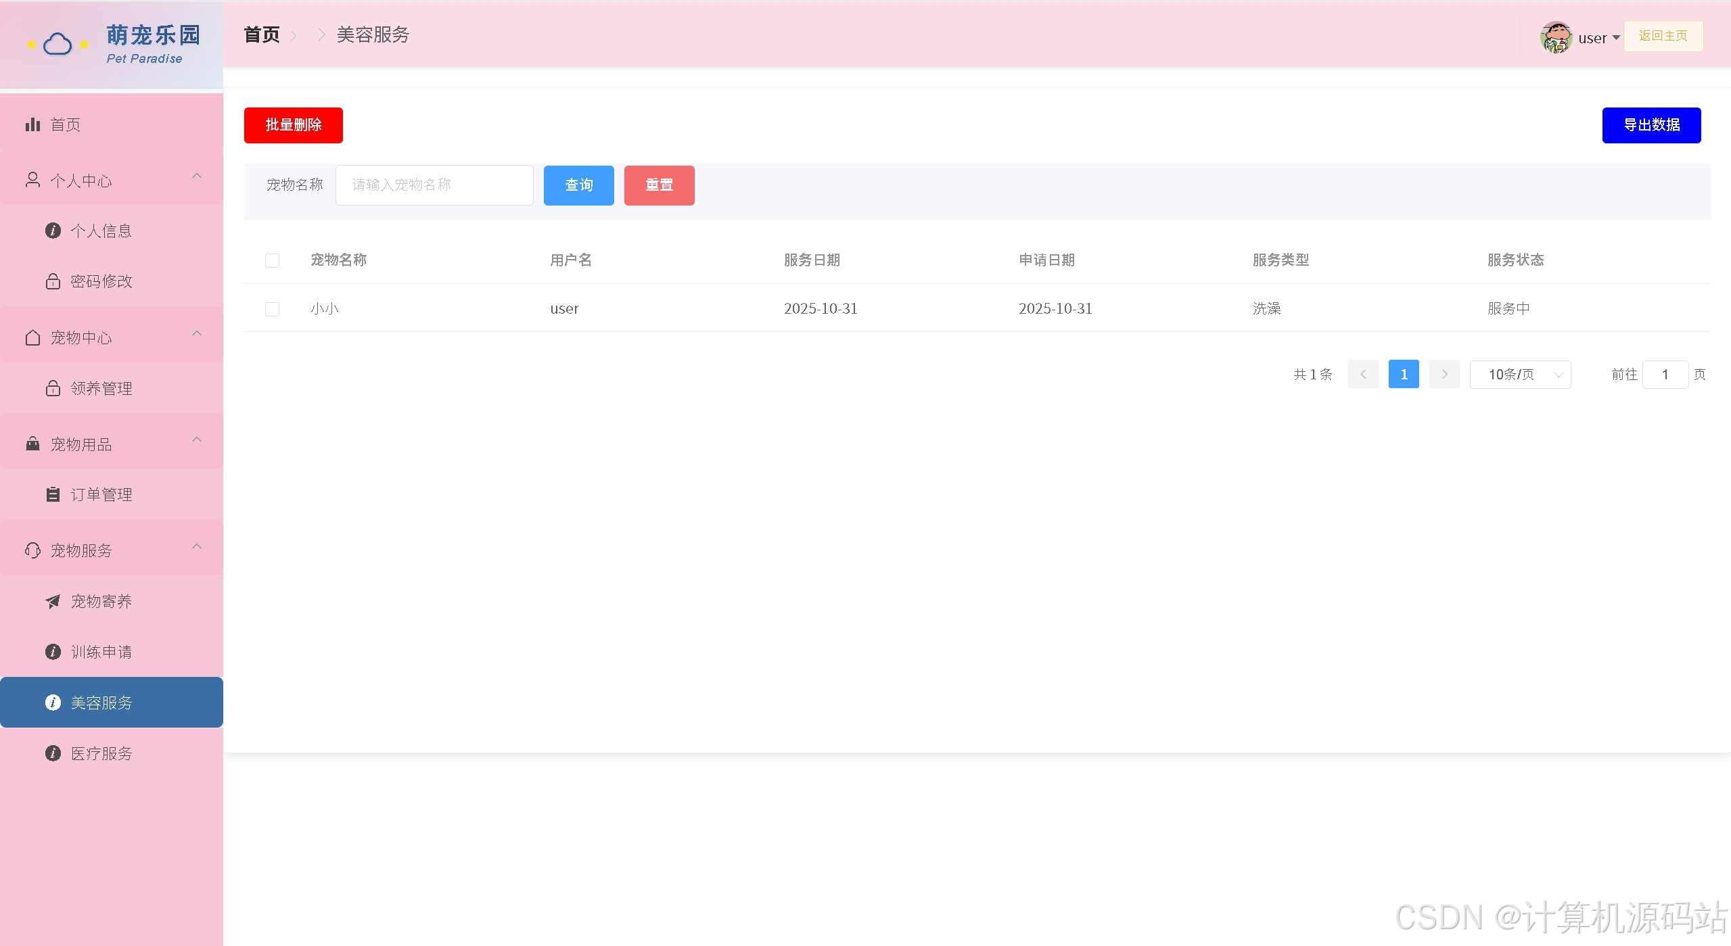
Task: Click the 宠物名称 column header
Action: coord(338,260)
